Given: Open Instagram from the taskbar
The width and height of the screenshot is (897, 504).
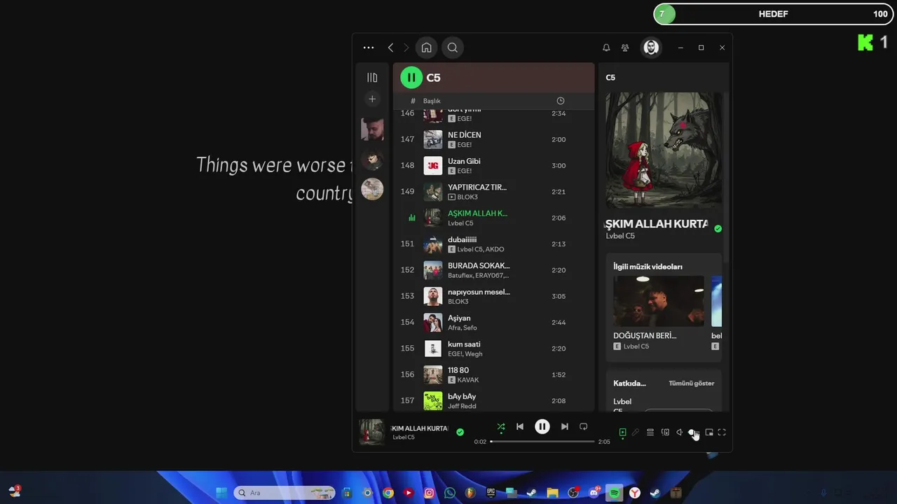Looking at the screenshot, I should pyautogui.click(x=430, y=493).
